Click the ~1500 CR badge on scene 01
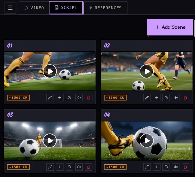Viewport: 195px width, 177px height. click(18, 98)
